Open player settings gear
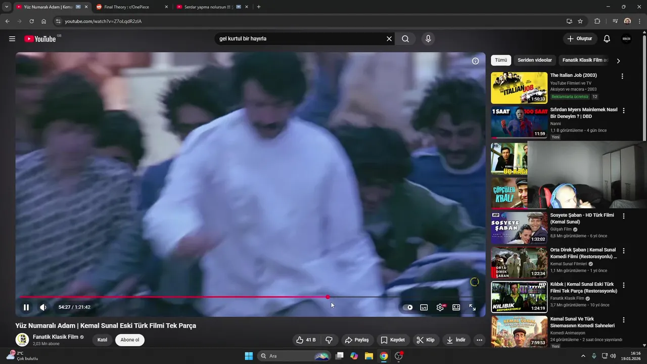This screenshot has width=647, height=364. (x=440, y=307)
